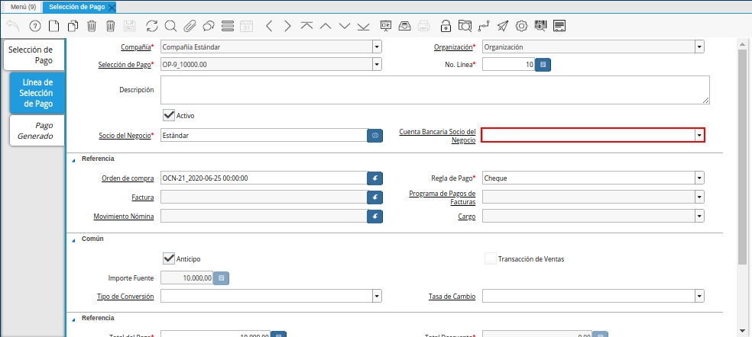Screen dimensions: 752x337
Task: Go to next record arrow icon
Action: [287, 26]
